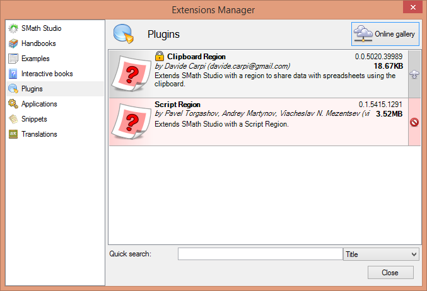The width and height of the screenshot is (427, 291).
Task: Click the Applications globe icon
Action: pyautogui.click(x=13, y=104)
